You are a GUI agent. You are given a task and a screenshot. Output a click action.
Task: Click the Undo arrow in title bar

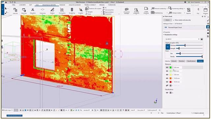10,2
